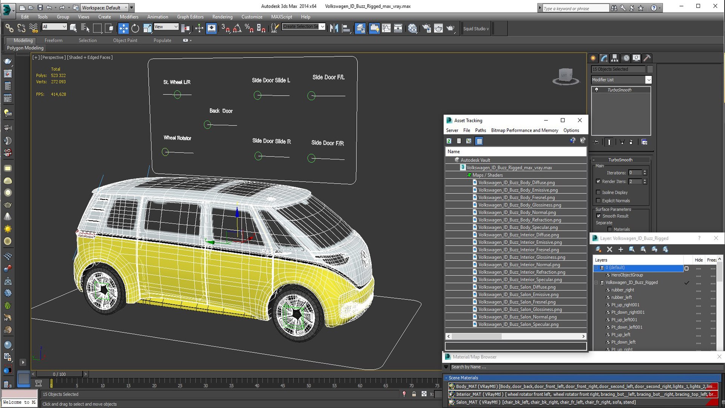The width and height of the screenshot is (725, 408).
Task: Open the Hierarchy command panel tab
Action: click(x=615, y=58)
